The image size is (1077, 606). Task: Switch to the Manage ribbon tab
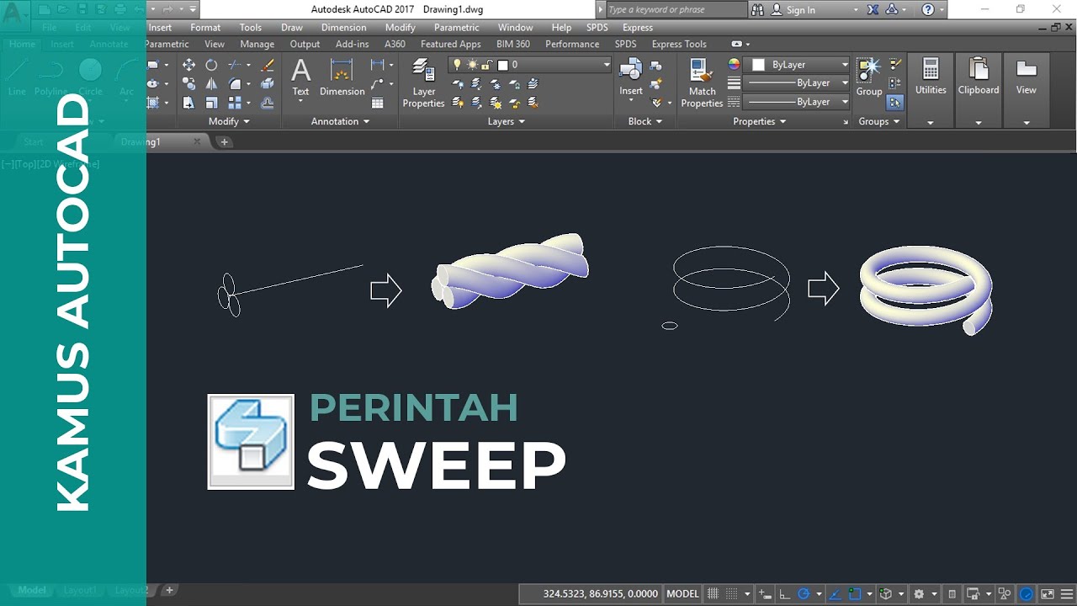click(x=257, y=44)
